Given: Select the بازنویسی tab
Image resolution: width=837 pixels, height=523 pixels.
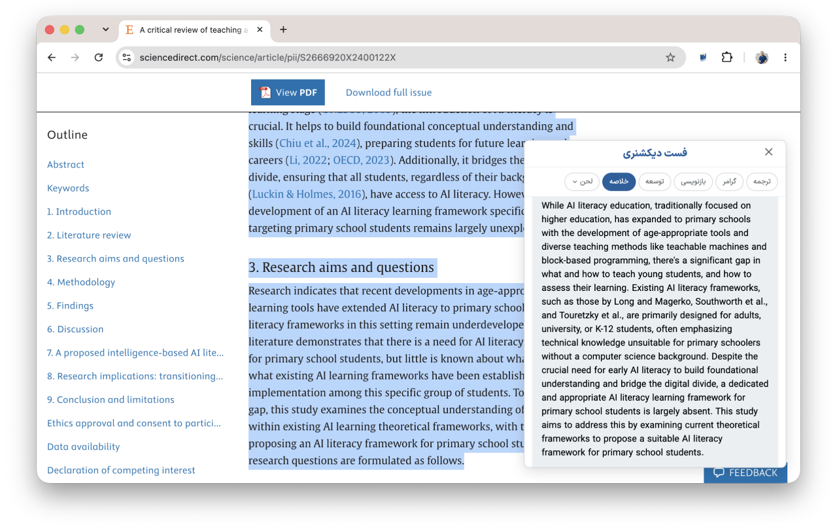Looking at the screenshot, I should (x=693, y=182).
